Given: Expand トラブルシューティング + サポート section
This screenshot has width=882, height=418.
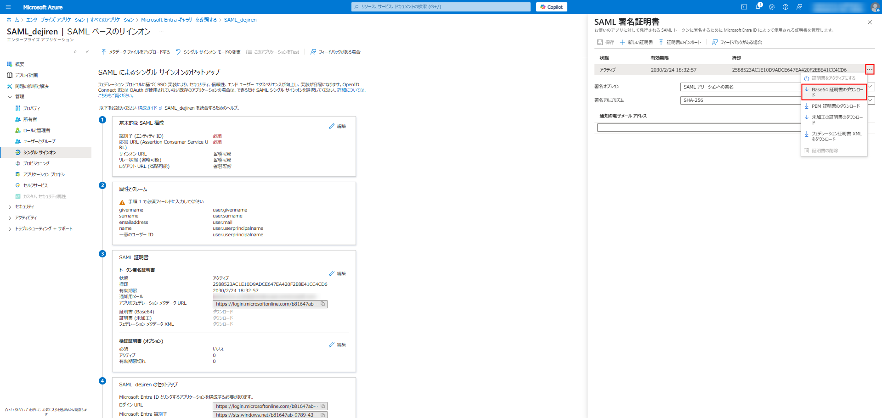Looking at the screenshot, I should click(x=10, y=229).
